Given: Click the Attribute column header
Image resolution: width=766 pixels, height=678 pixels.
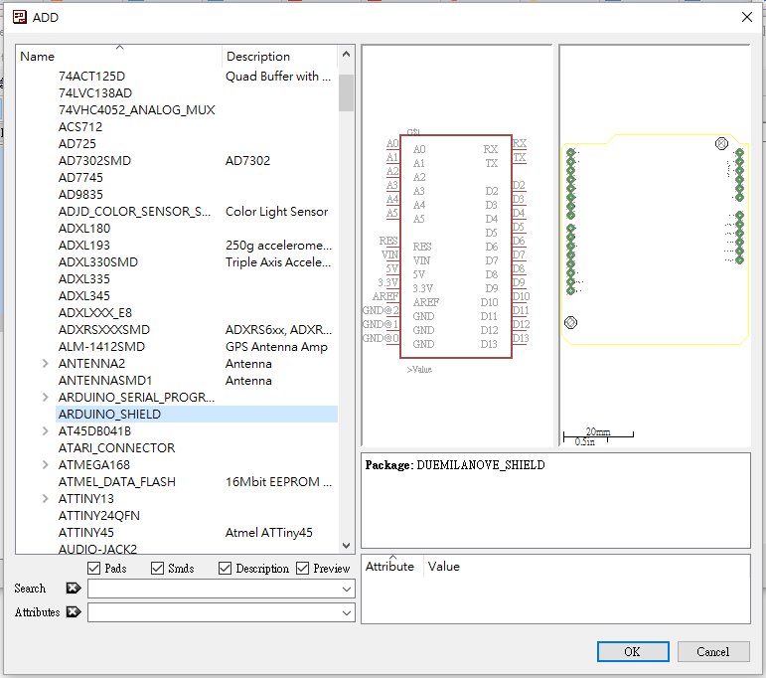Looking at the screenshot, I should (x=389, y=567).
